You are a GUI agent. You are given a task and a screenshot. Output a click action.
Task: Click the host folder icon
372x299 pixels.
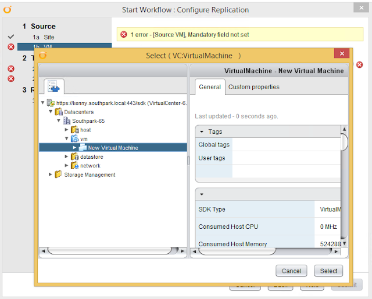tap(75, 130)
